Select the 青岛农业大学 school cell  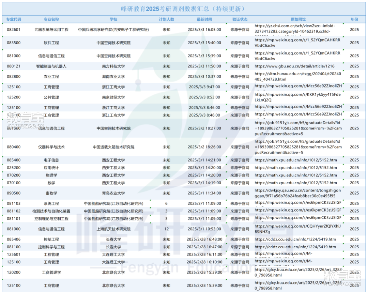pos(113,193)
